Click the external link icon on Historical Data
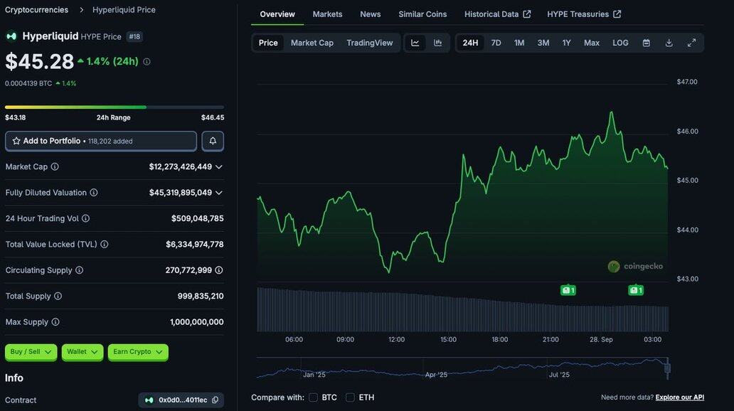Viewport: 734px width, 411px height. coord(526,14)
